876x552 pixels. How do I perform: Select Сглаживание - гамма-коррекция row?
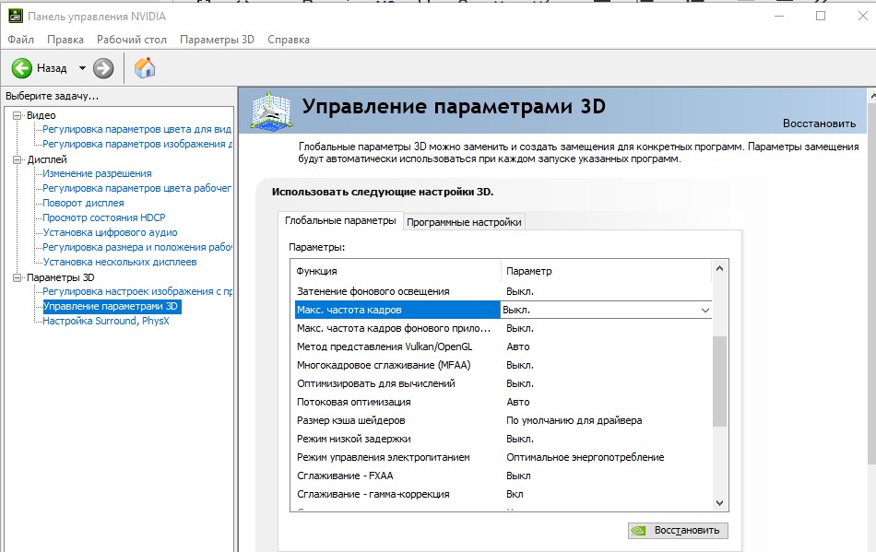(x=503, y=494)
